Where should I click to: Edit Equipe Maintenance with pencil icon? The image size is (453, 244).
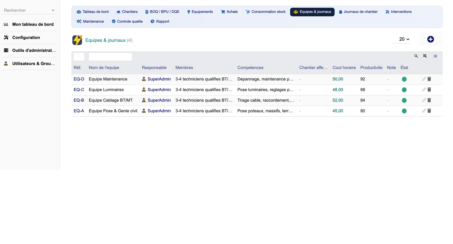(424, 79)
